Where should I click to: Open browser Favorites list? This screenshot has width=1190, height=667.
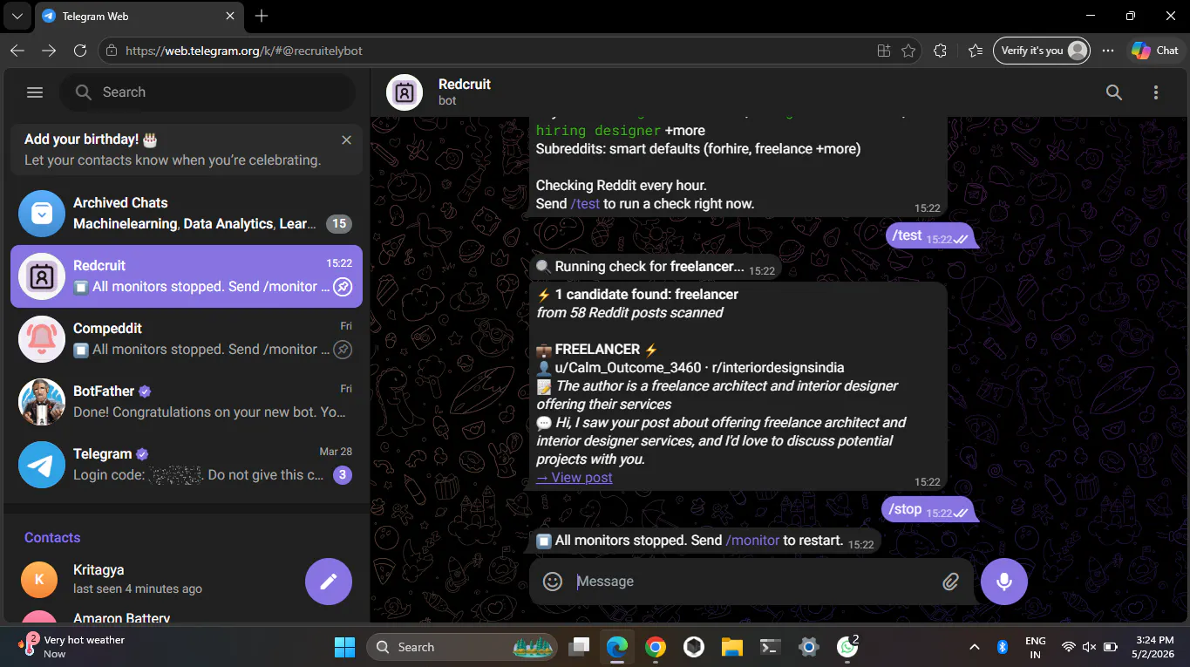click(x=976, y=51)
